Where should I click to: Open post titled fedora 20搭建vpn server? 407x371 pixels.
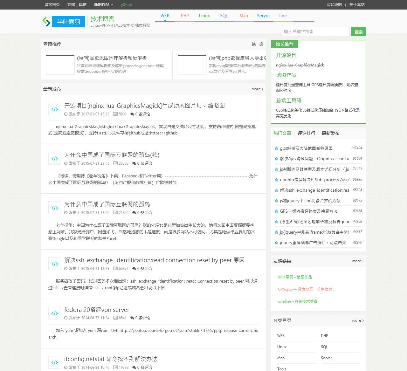[x=97, y=310]
